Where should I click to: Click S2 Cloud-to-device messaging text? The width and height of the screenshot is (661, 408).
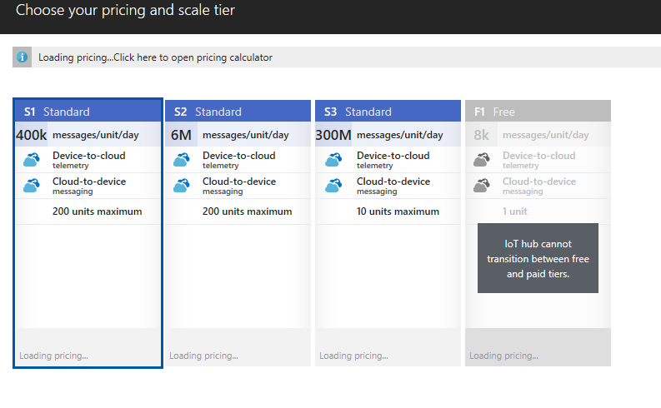[x=239, y=185]
